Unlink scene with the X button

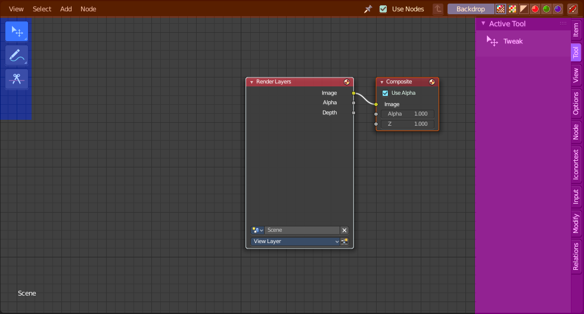click(x=344, y=230)
